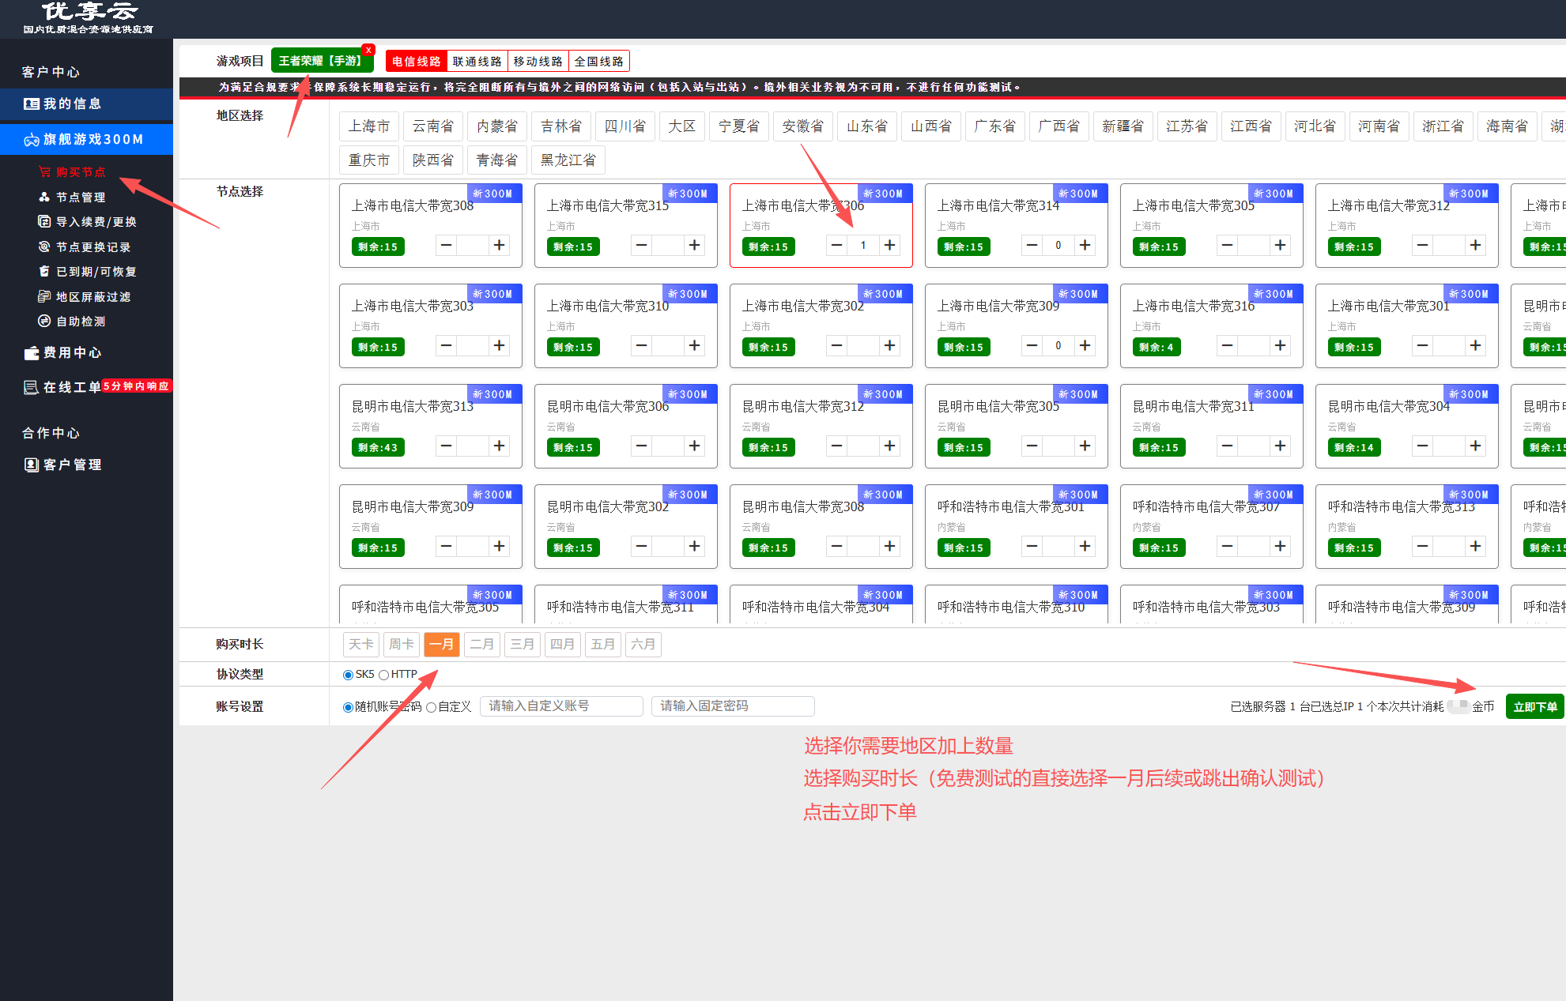Select 天卡 purchase duration
The height and width of the screenshot is (1001, 1566).
pyautogui.click(x=361, y=644)
